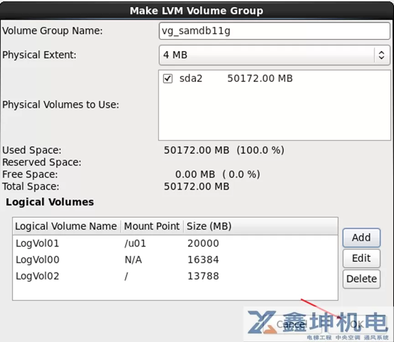Select the LogVol00 row
This screenshot has width=394, height=342.
(175, 260)
